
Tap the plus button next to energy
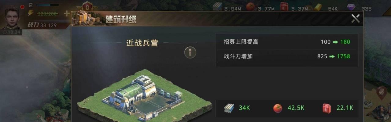click(x=66, y=13)
